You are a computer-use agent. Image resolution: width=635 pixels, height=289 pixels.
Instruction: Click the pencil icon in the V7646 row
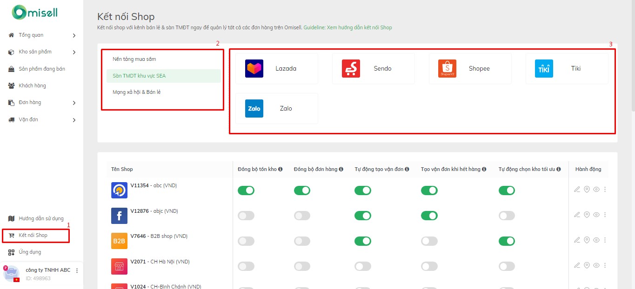[577, 240]
